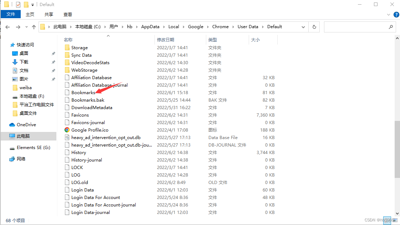This screenshot has width=400, height=225.
Task: Go back with the back arrow
Action: click(x=7, y=27)
